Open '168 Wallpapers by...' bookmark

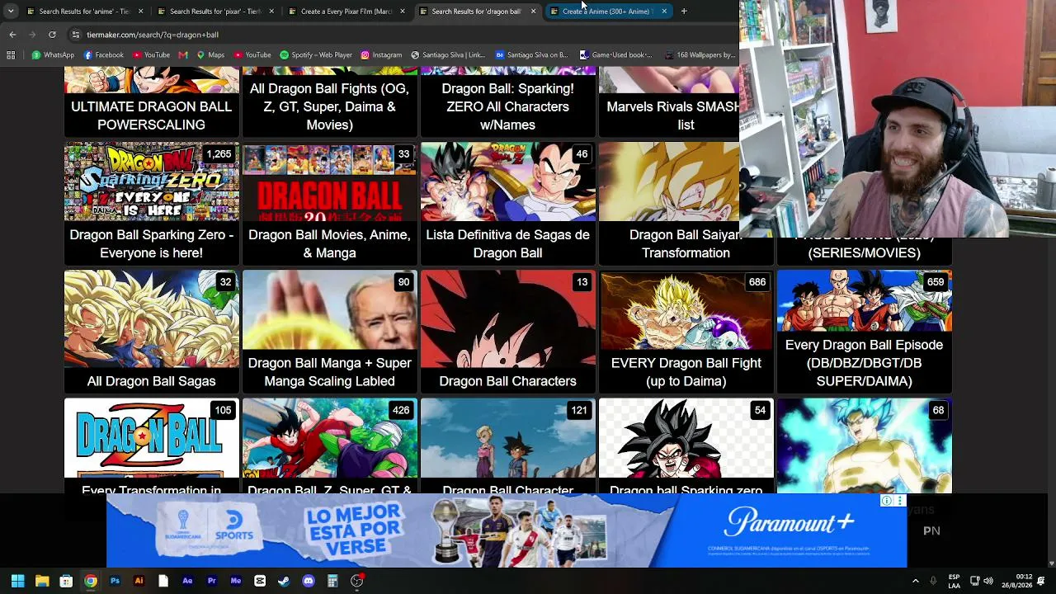tap(699, 55)
